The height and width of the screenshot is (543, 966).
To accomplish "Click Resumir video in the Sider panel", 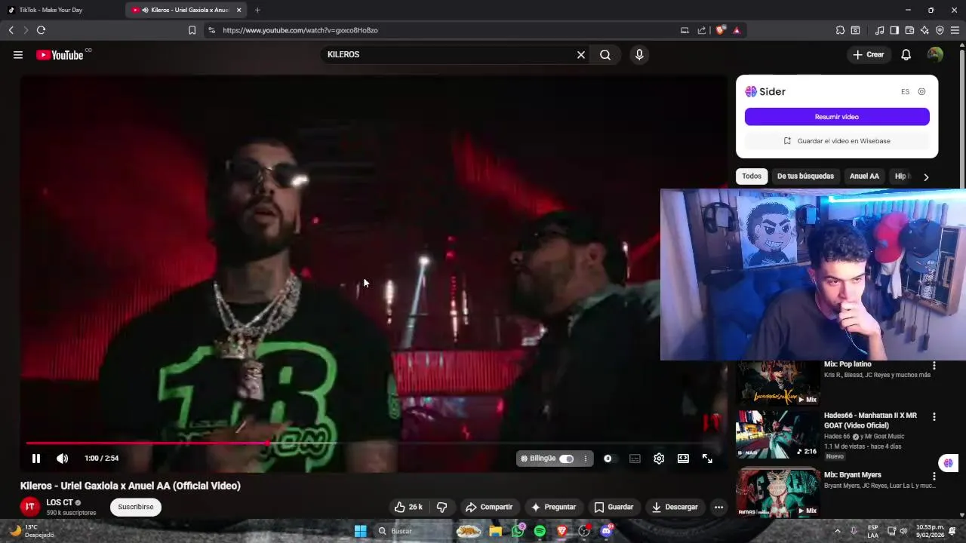I will coord(837,117).
